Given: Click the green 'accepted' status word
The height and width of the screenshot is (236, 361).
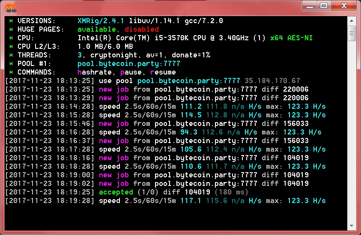Looking at the screenshot, I should pos(116,192).
